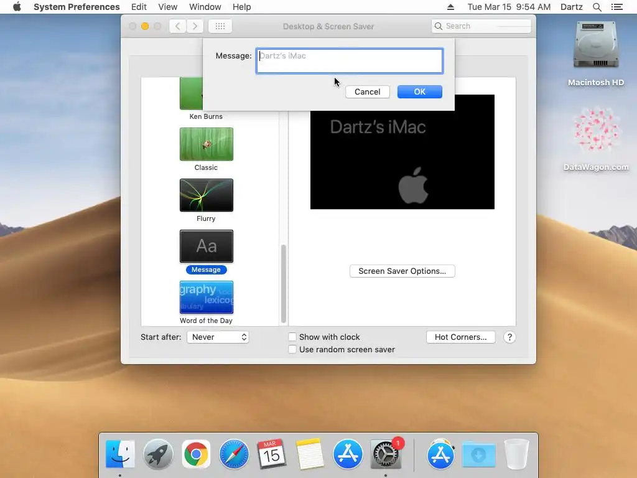This screenshot has width=637, height=478.
Task: Open the Apple menu
Action: point(17,7)
